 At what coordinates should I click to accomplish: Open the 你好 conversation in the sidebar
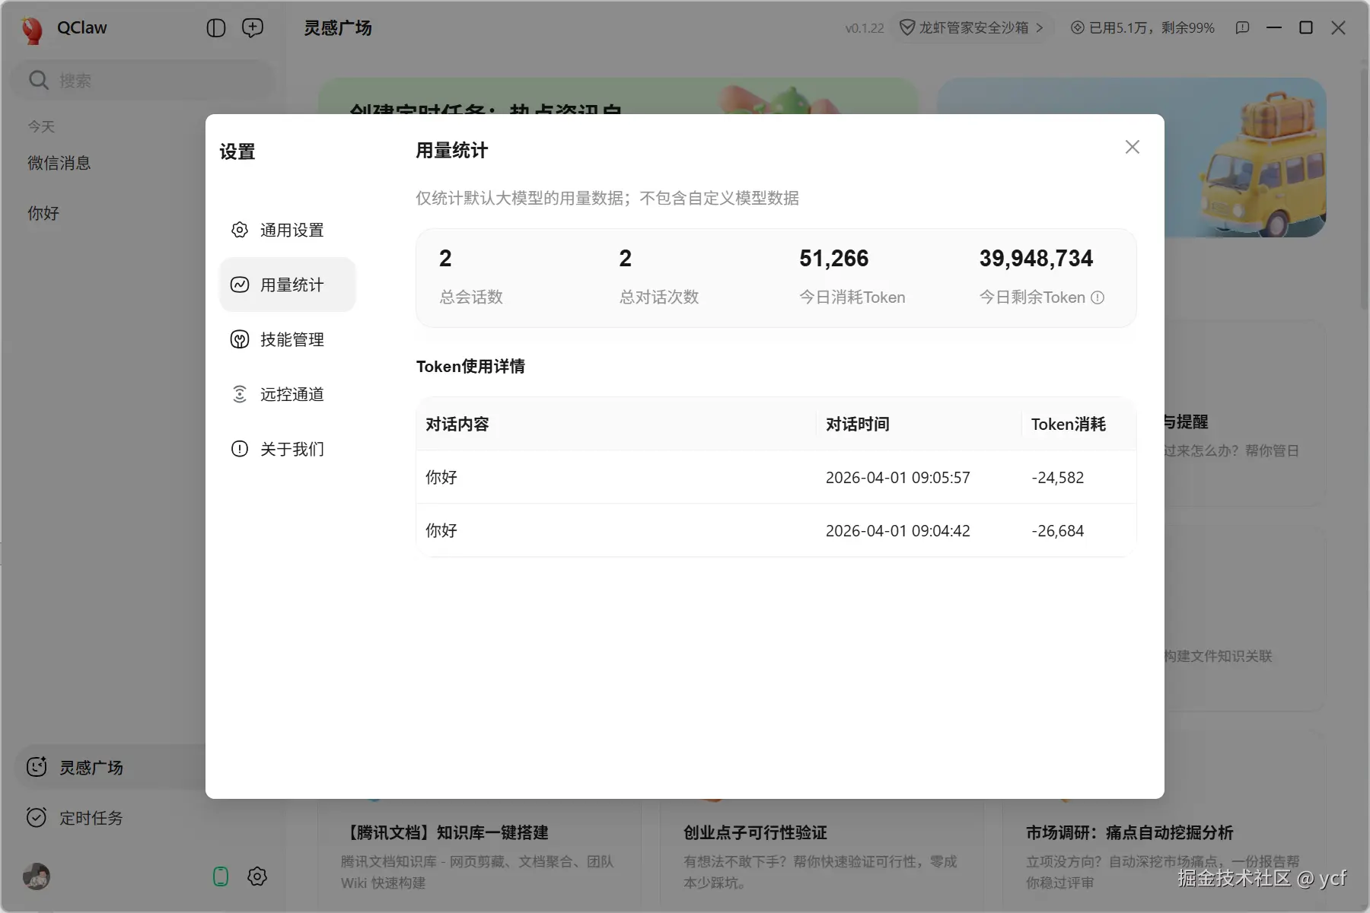43,213
